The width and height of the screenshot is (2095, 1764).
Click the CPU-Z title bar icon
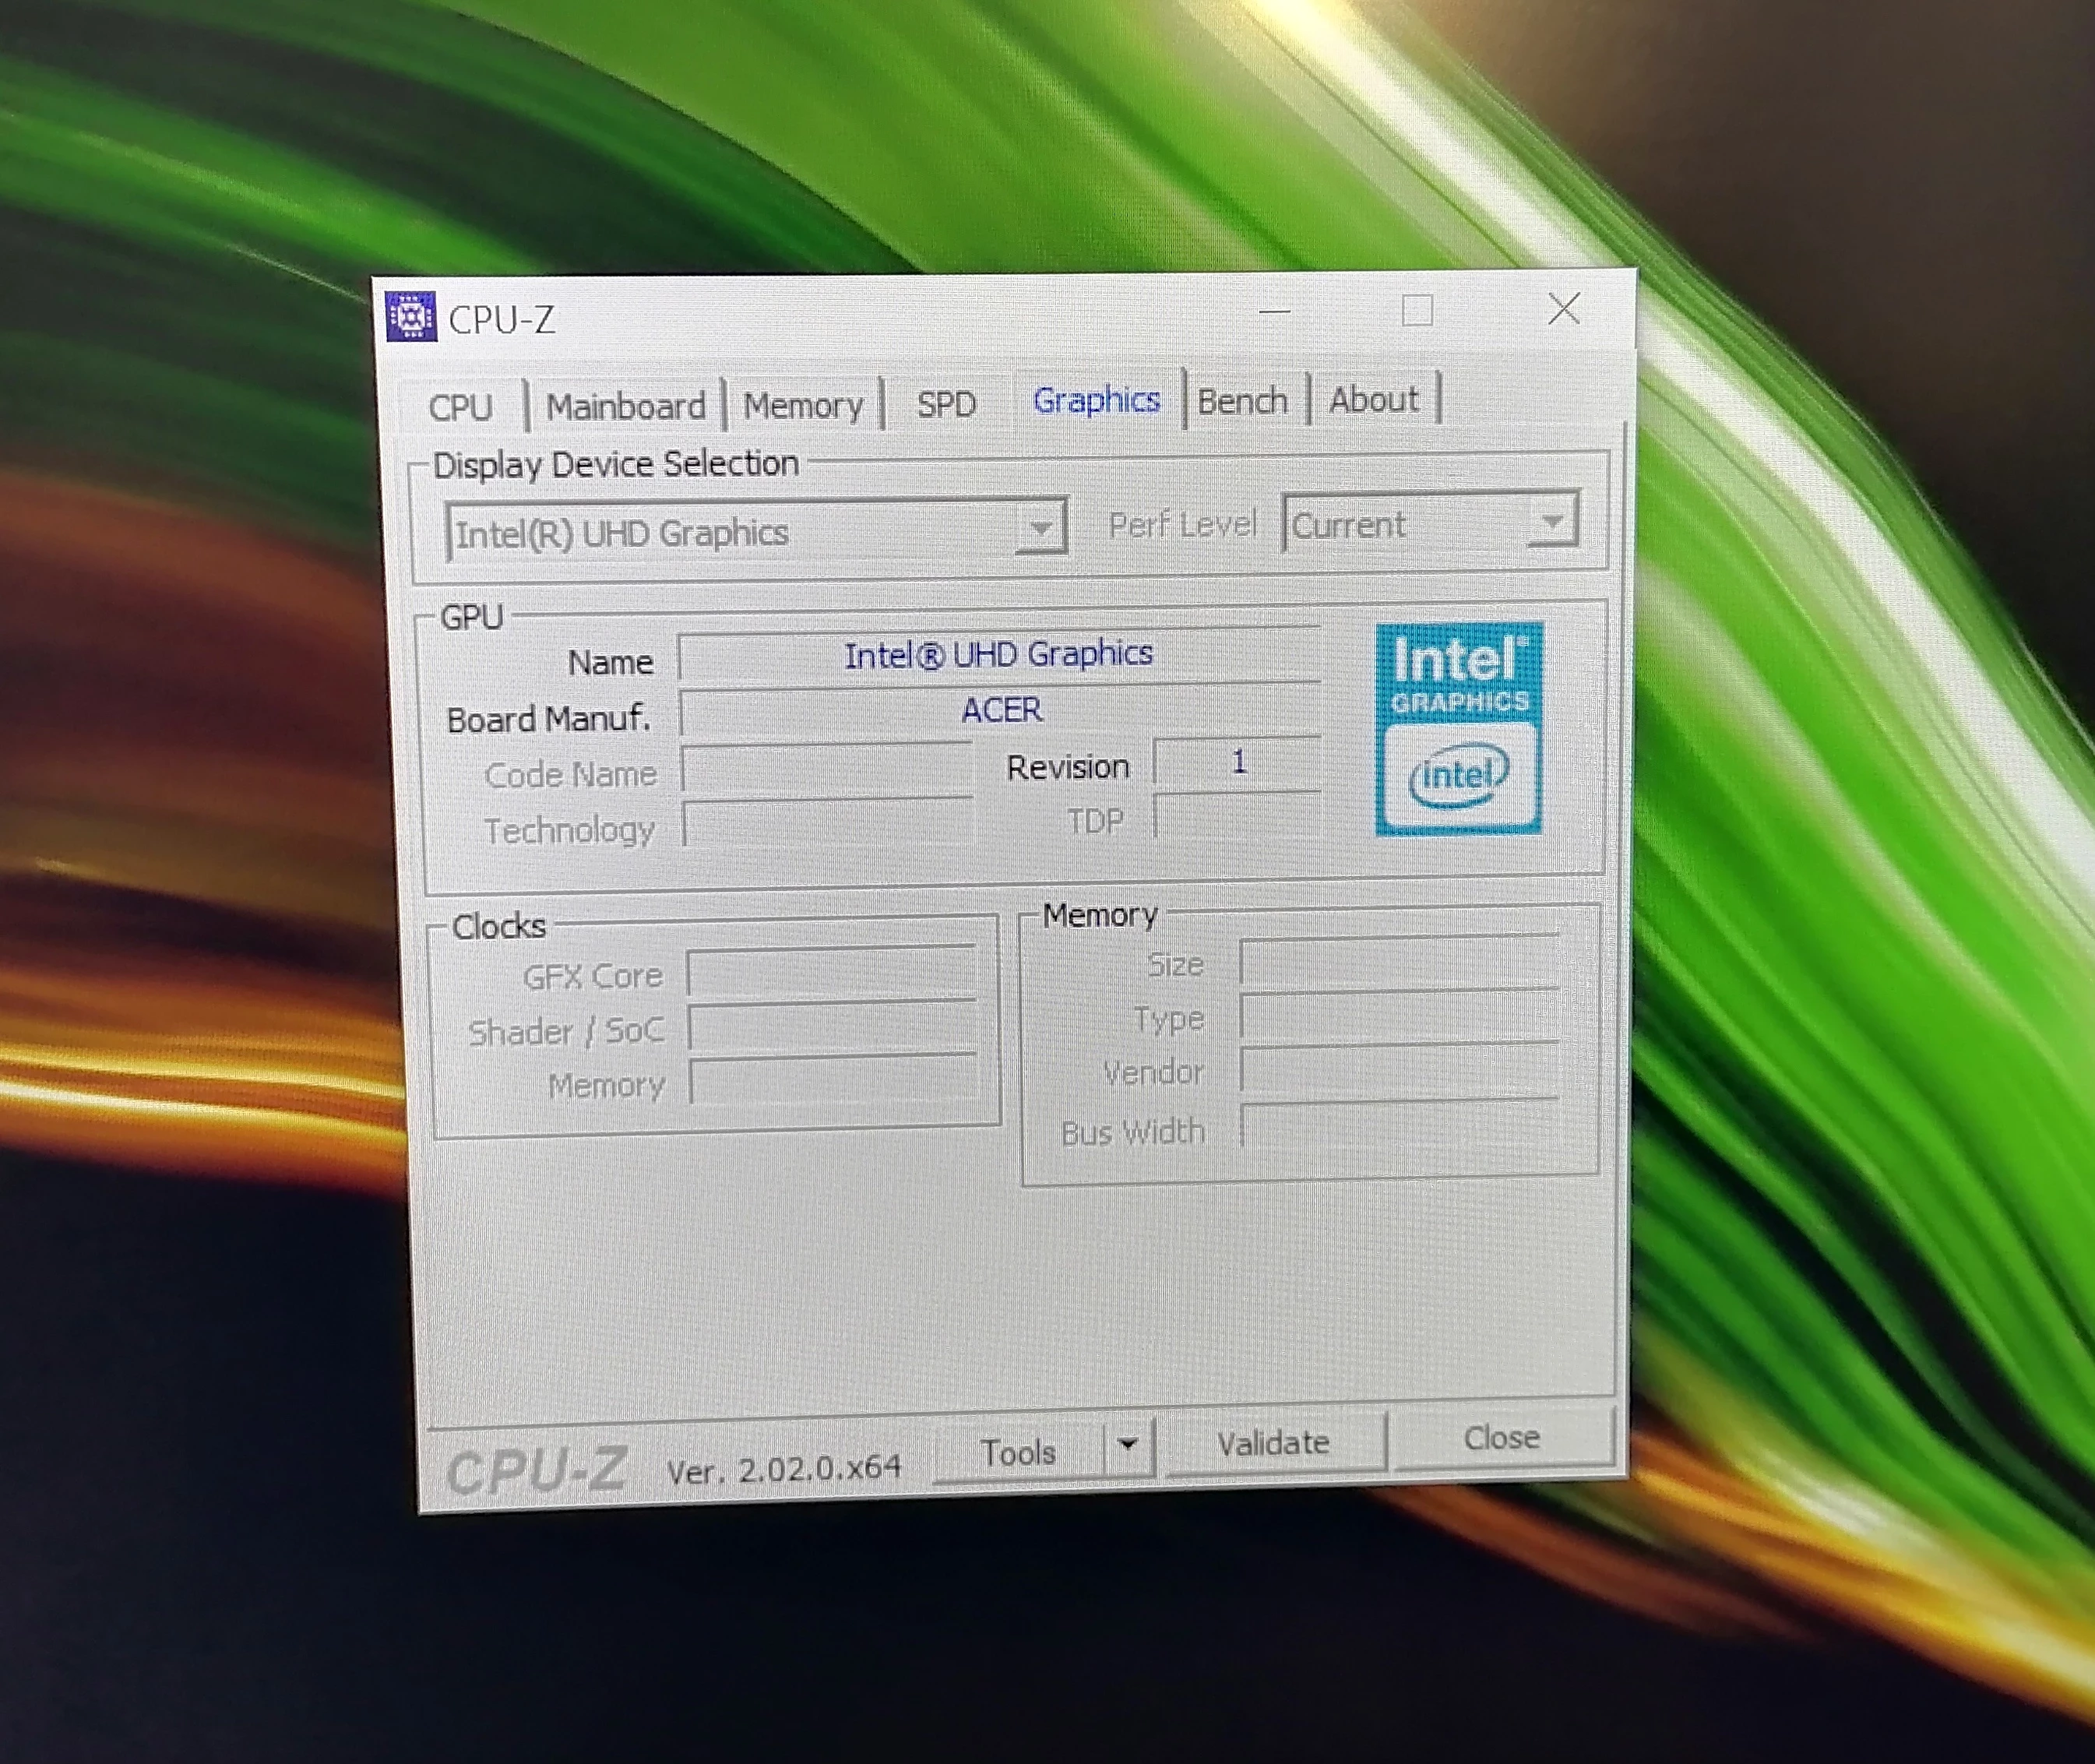(x=411, y=316)
